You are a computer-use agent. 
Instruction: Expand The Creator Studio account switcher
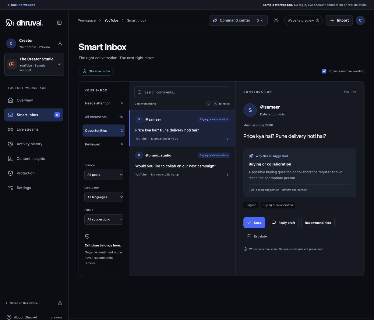tap(34, 64)
